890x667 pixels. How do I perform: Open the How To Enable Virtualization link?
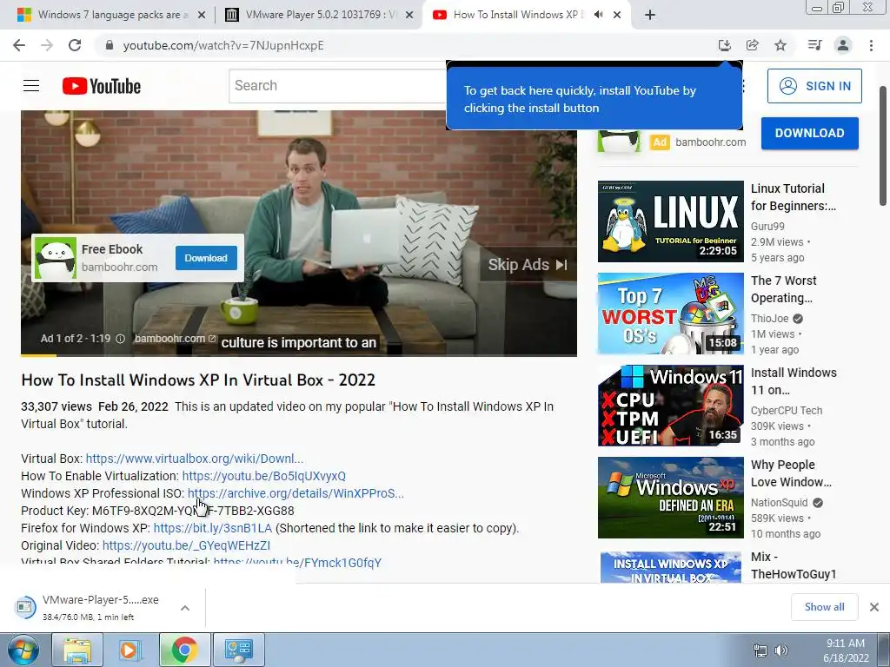264,476
